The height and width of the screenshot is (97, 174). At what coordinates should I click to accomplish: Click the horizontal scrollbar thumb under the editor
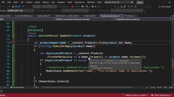tap(88, 87)
